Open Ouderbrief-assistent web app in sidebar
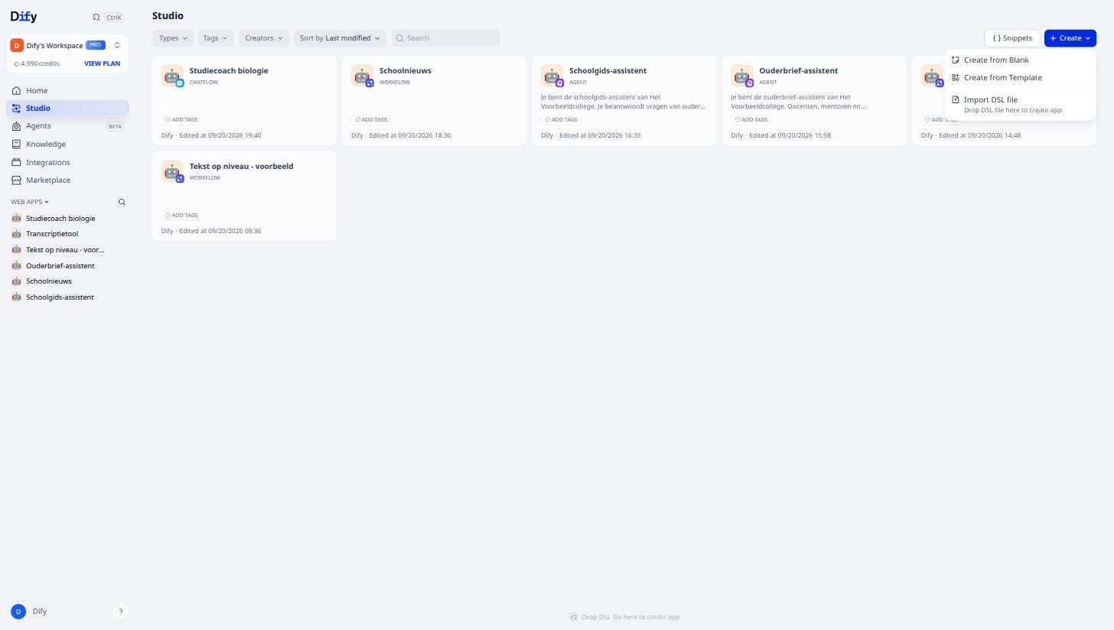 [x=67, y=265]
